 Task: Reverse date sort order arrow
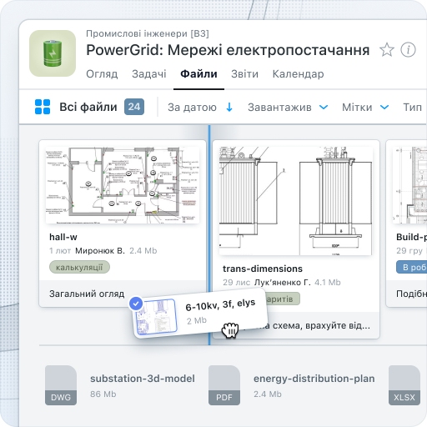click(229, 107)
